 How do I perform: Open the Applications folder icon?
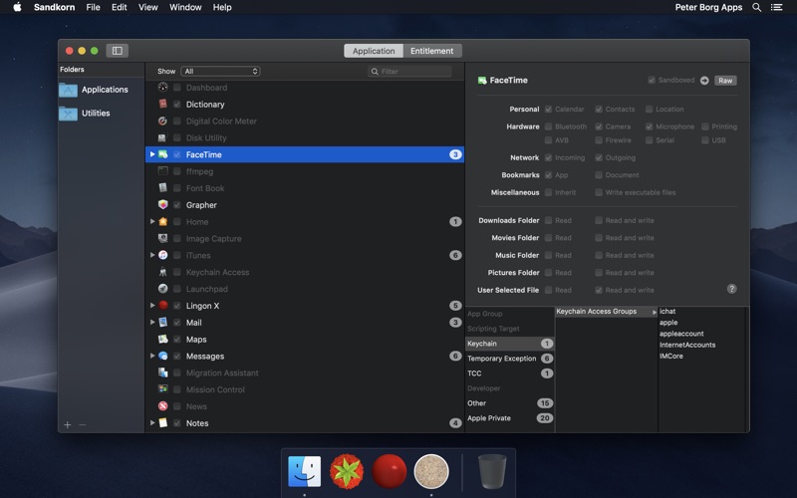click(x=68, y=90)
